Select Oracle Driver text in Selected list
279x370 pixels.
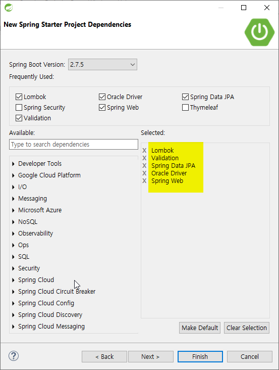(169, 173)
